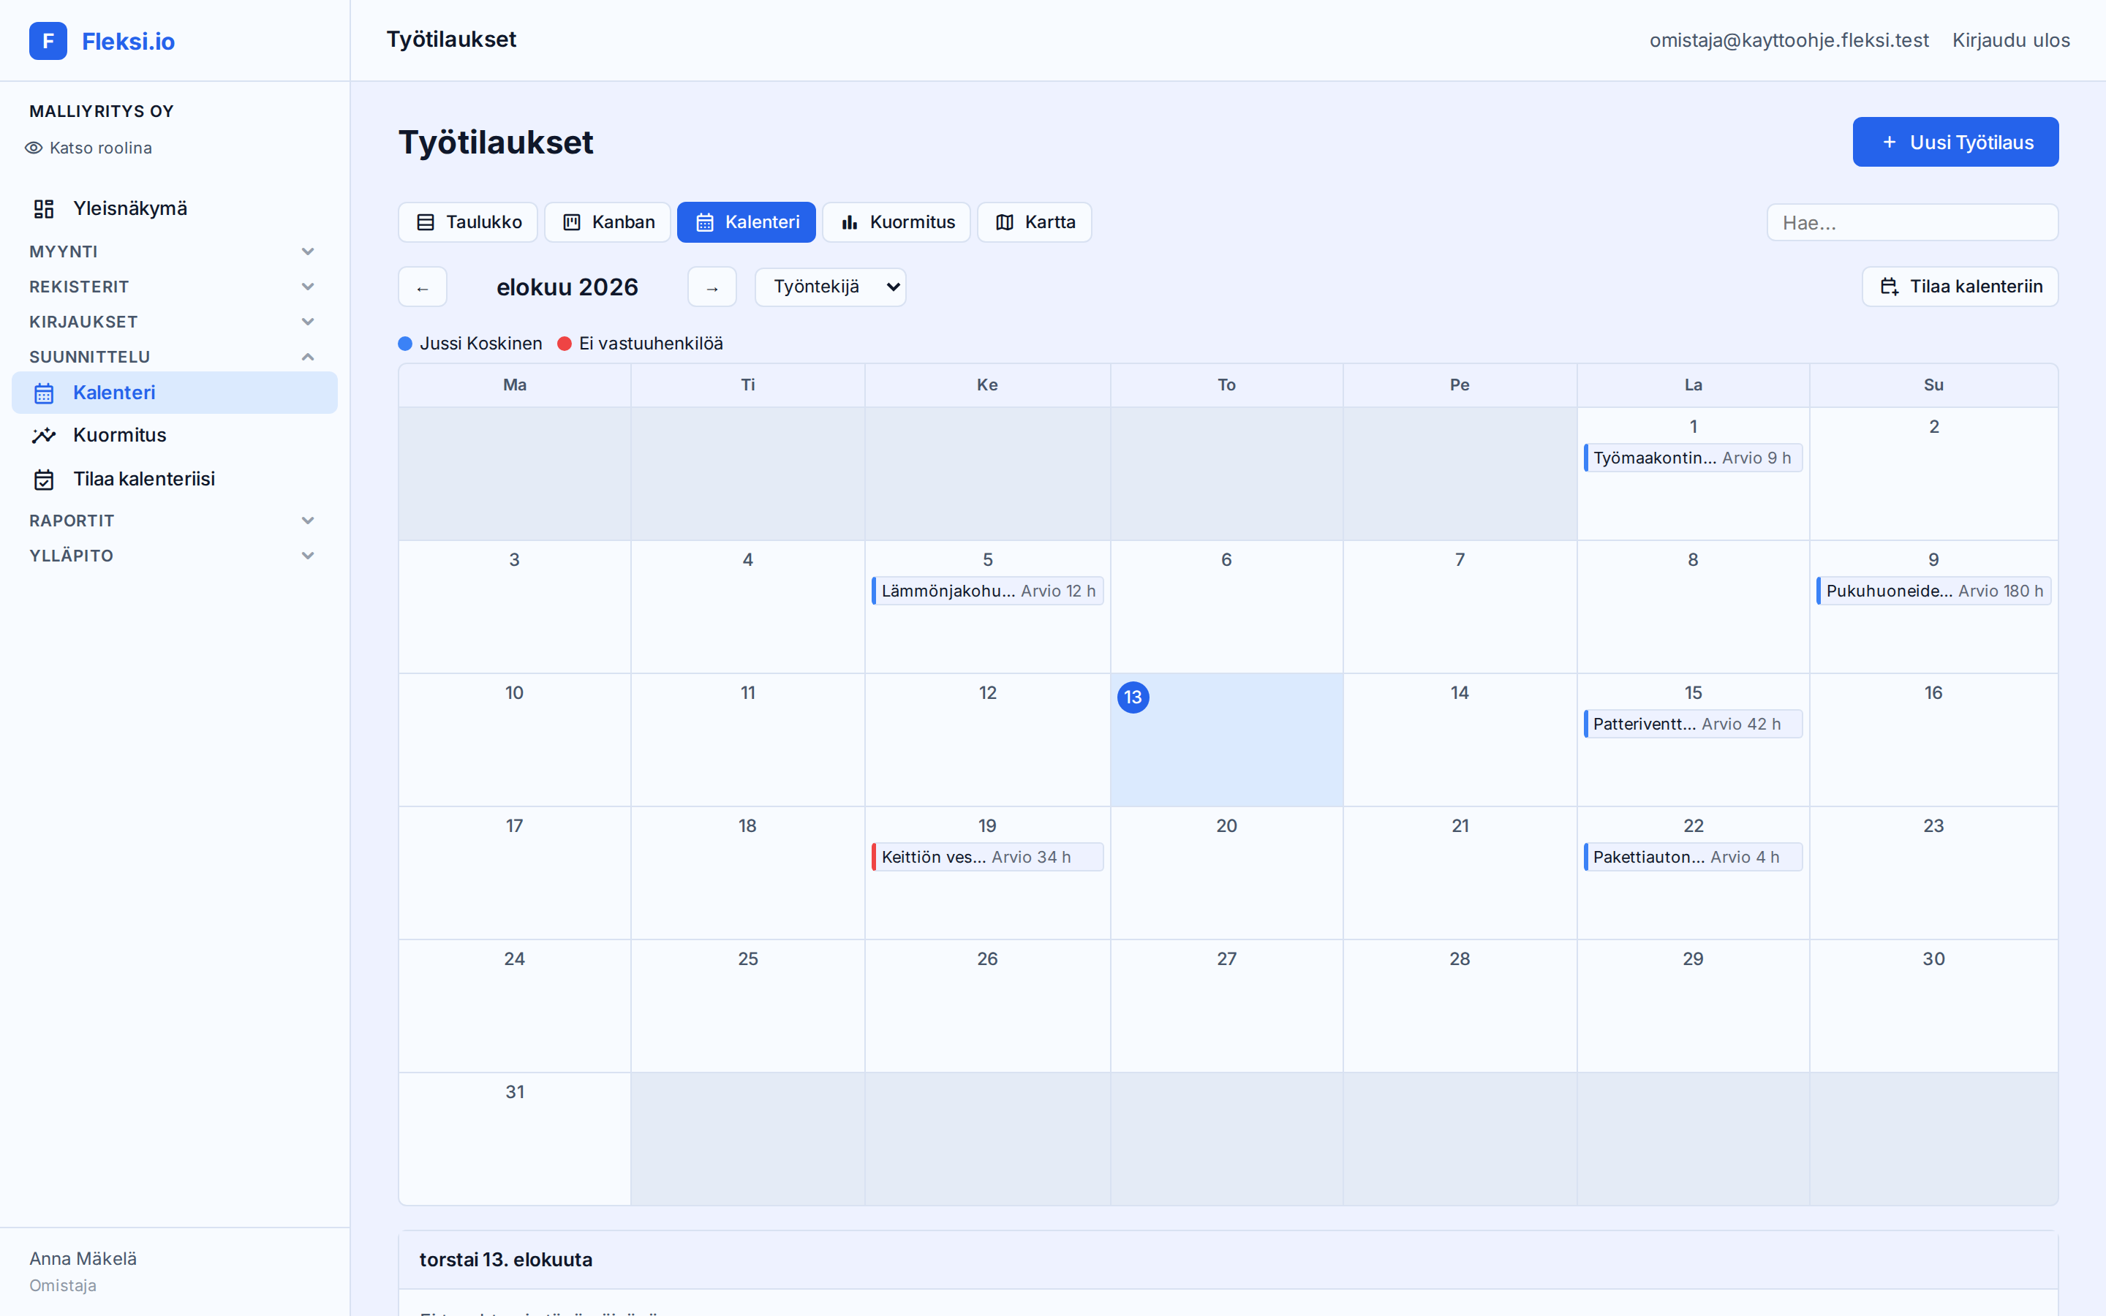Image resolution: width=2106 pixels, height=1316 pixels.
Task: Click the Fleksi.io logo icon
Action: point(48,41)
